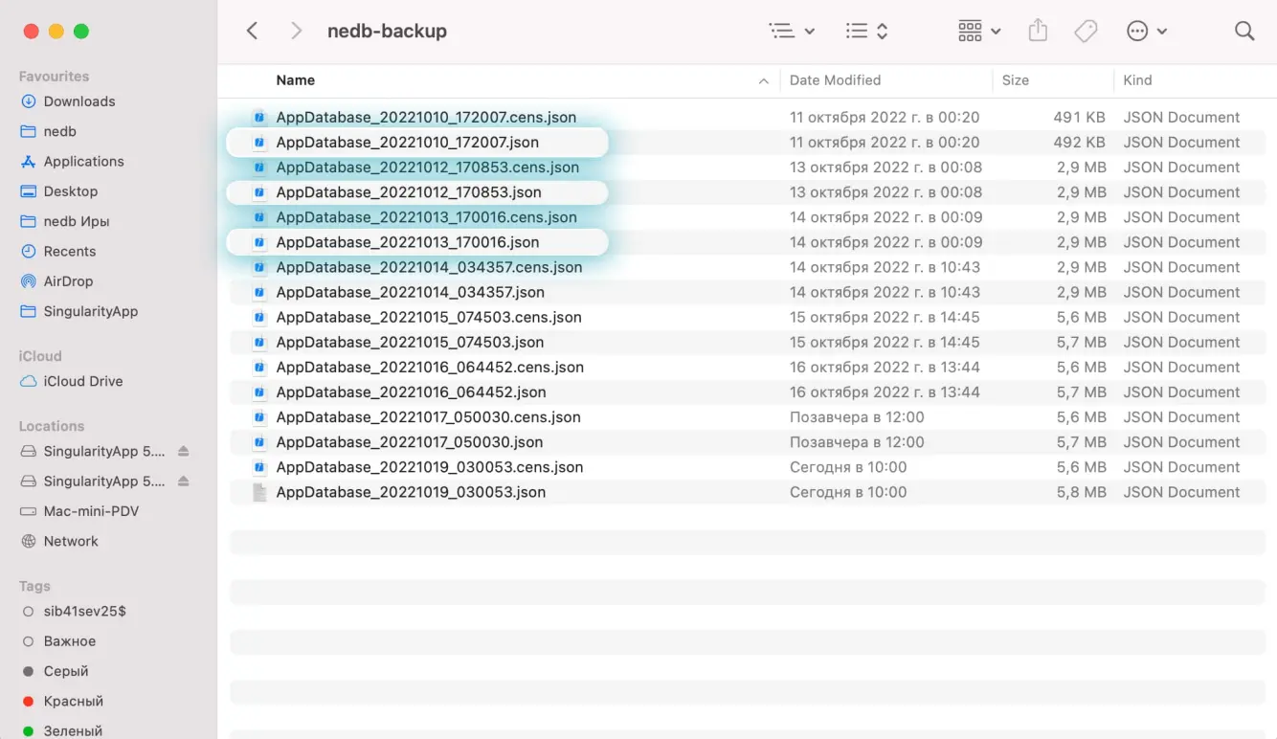Image resolution: width=1277 pixels, height=739 pixels.
Task: Select the red Красный tag
Action: click(x=73, y=701)
